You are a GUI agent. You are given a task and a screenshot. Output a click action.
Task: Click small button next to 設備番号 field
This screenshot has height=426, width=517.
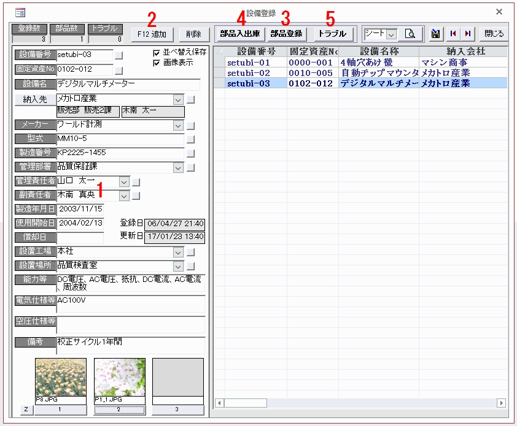[x=119, y=55]
